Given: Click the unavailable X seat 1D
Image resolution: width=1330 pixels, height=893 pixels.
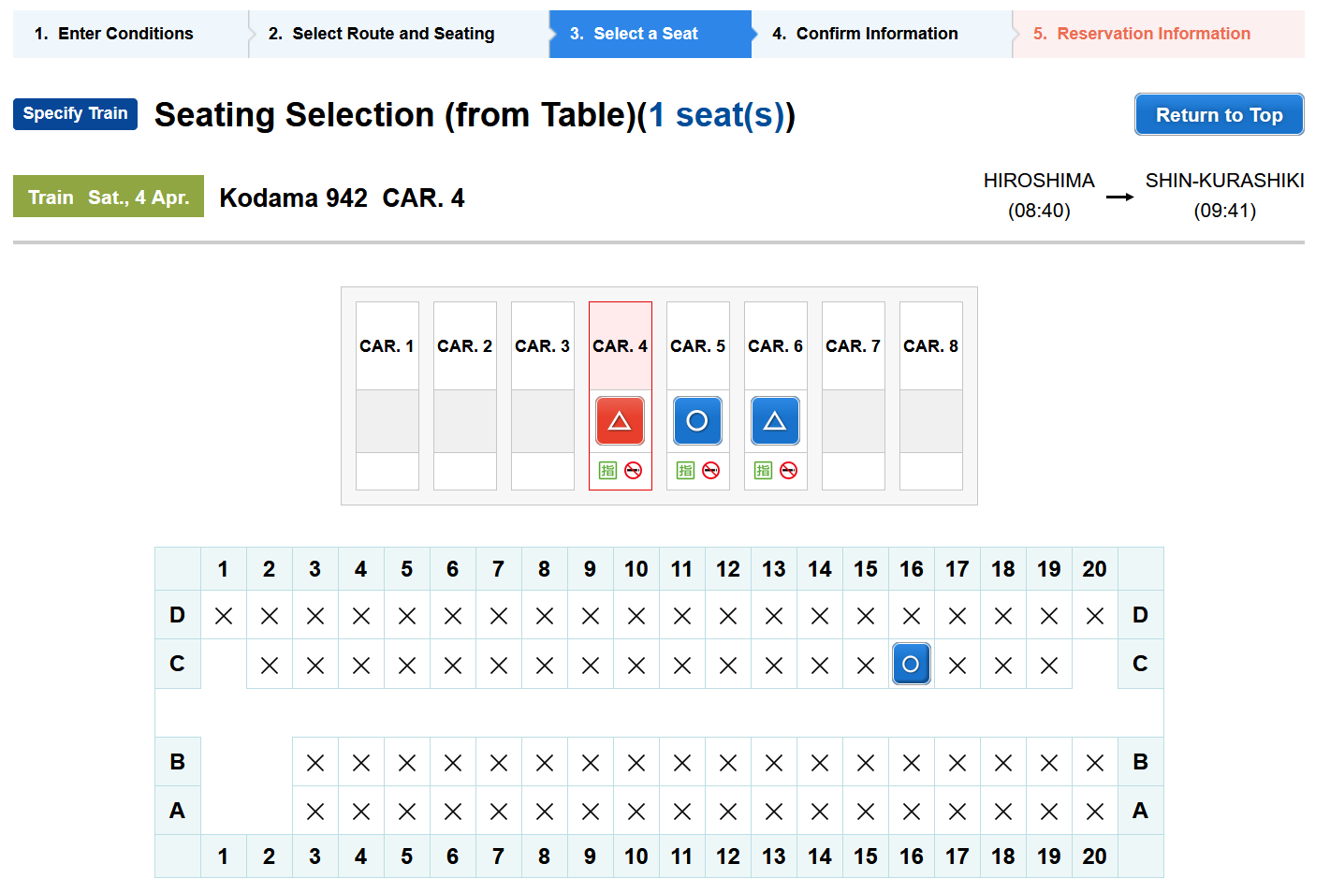Looking at the screenshot, I should [x=224, y=616].
